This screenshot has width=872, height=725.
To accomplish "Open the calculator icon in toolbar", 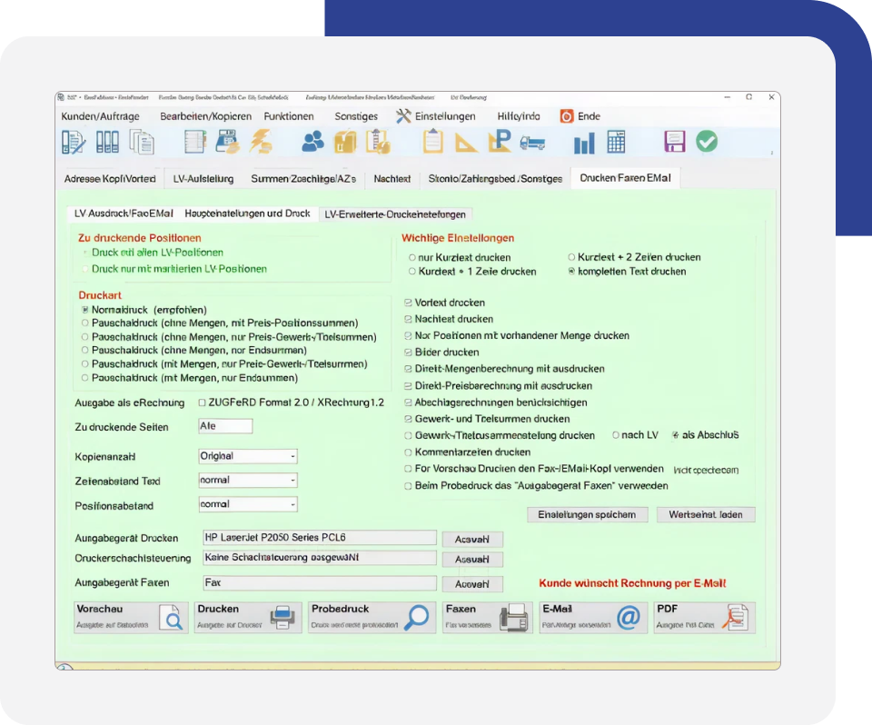I will tap(617, 142).
